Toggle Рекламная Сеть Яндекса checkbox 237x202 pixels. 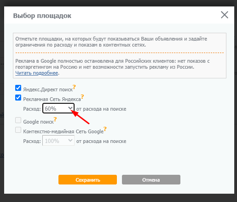pyautogui.click(x=18, y=98)
